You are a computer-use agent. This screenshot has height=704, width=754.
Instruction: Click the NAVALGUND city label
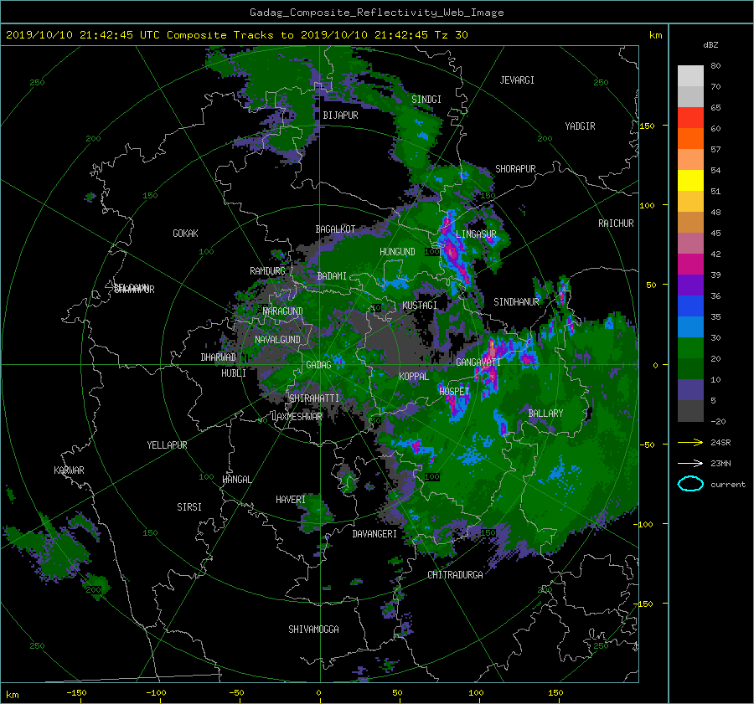click(x=277, y=340)
